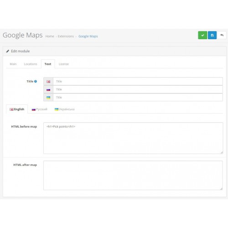Open the License tab
This screenshot has height=228, width=228.
64,64
